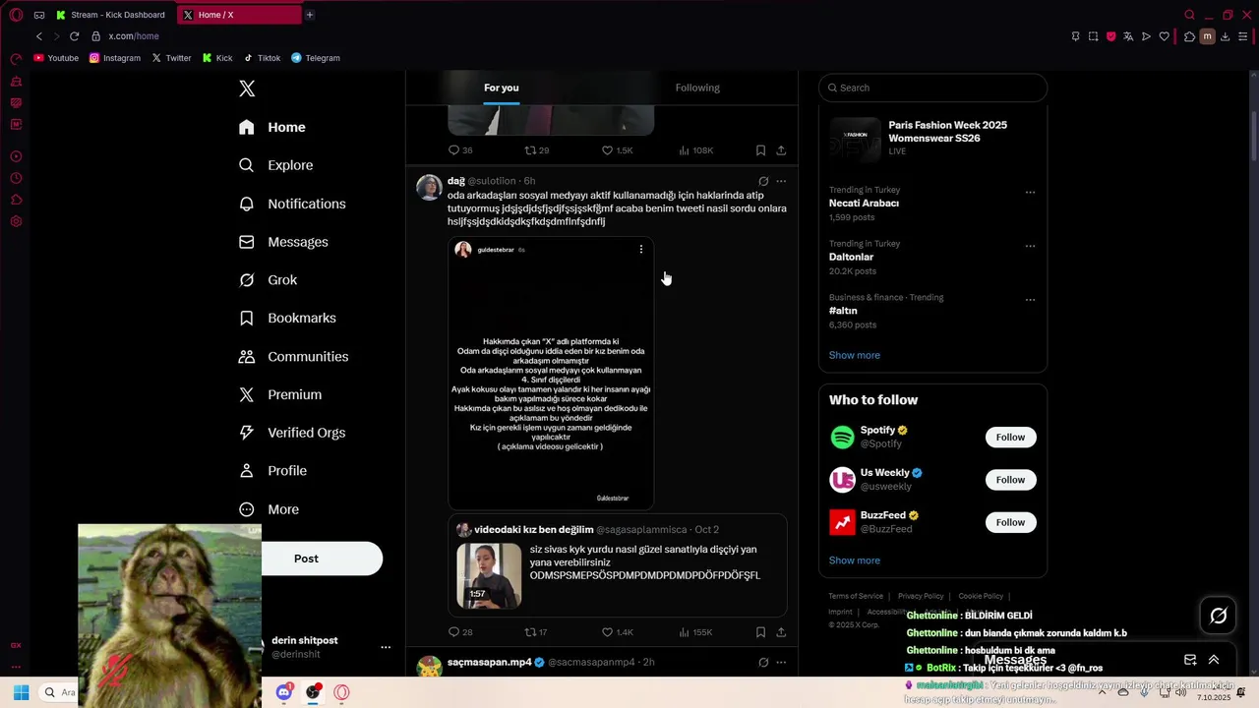The image size is (1259, 708).
Task: Open options for Necati Arabacı trend
Action: pyautogui.click(x=1030, y=192)
